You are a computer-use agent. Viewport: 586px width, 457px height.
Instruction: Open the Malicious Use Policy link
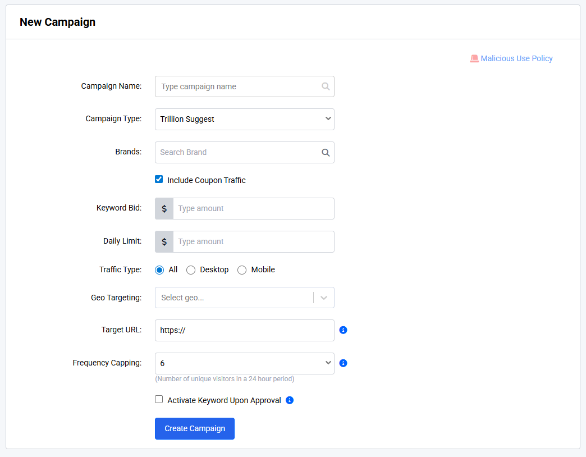pyautogui.click(x=516, y=58)
